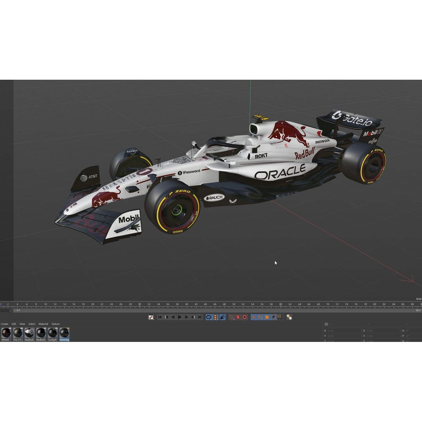422x422 pixels.
Task: Open the Texture menu
Action: (56, 324)
